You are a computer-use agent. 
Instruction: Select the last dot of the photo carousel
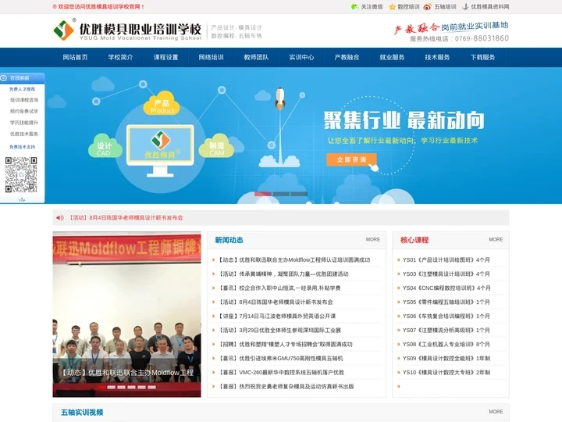pyautogui.click(x=151, y=387)
